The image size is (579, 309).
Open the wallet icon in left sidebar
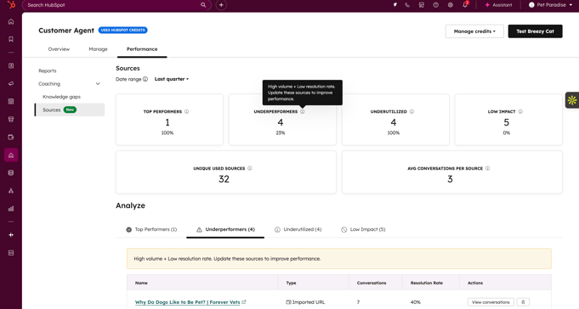coord(11,138)
